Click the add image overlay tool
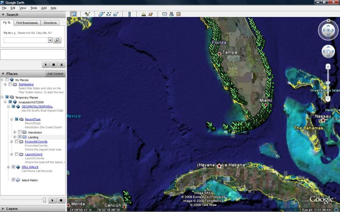This screenshot has height=212, width=340. (116, 14)
